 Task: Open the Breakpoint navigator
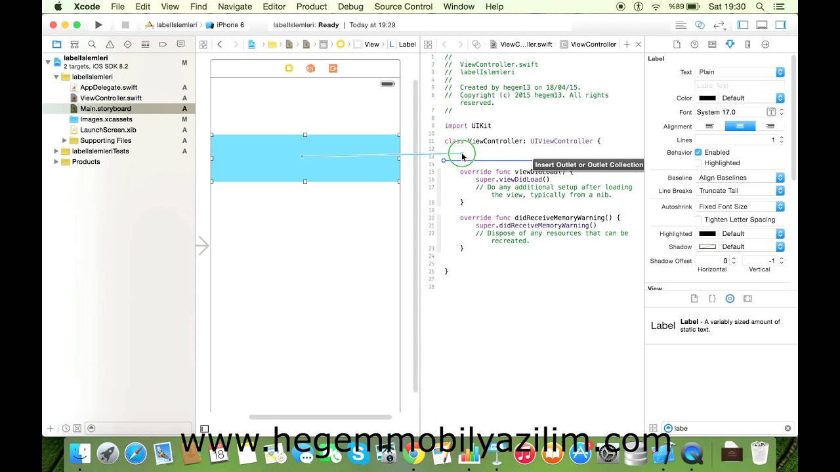(163, 45)
